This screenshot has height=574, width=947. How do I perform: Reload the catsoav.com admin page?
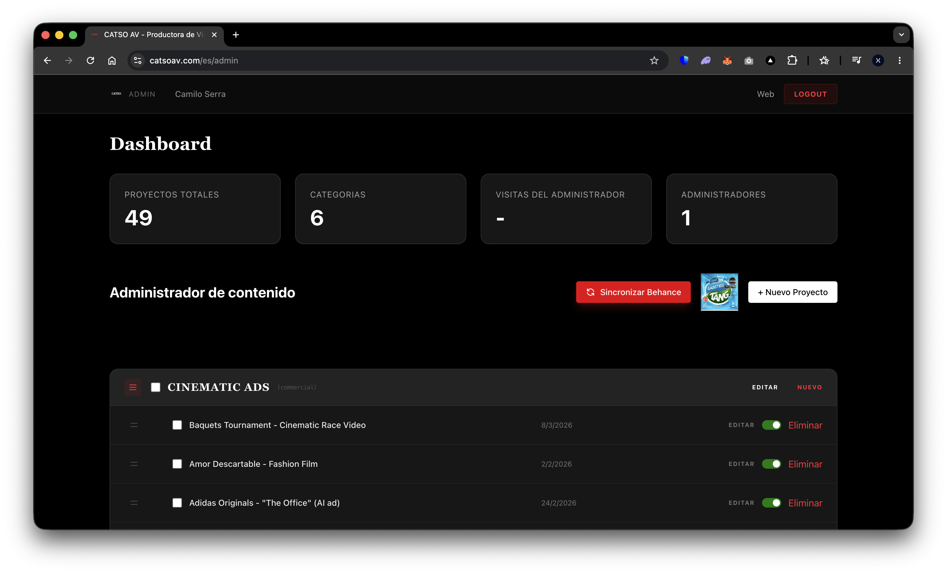point(90,61)
